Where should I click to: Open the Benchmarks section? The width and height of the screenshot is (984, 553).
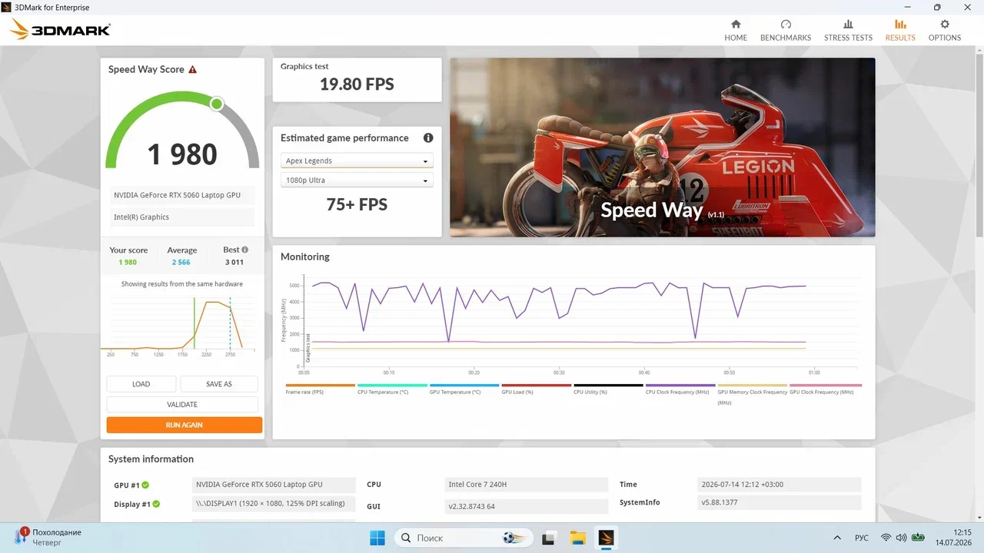point(786,31)
